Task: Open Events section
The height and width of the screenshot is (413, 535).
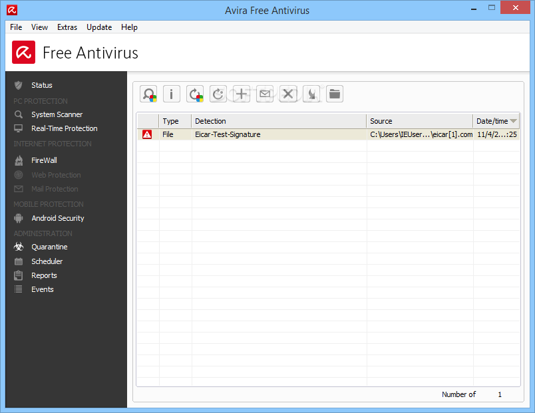Action: click(43, 289)
